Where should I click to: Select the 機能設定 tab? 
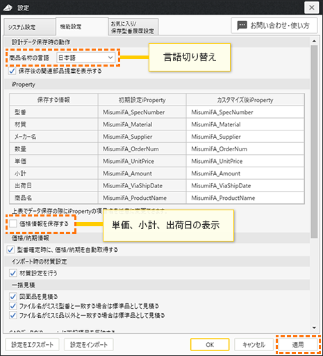tap(82, 26)
